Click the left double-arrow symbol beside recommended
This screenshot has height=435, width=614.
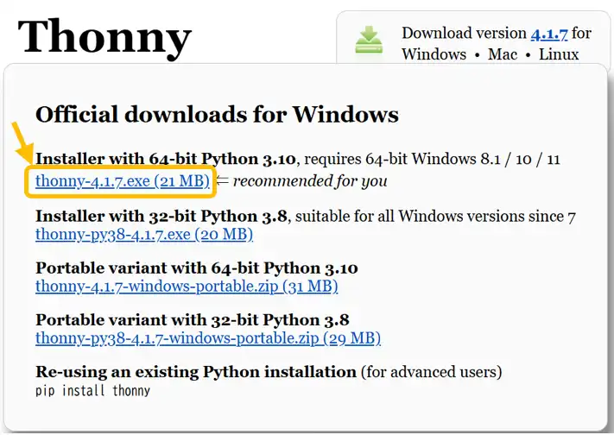[x=222, y=181]
